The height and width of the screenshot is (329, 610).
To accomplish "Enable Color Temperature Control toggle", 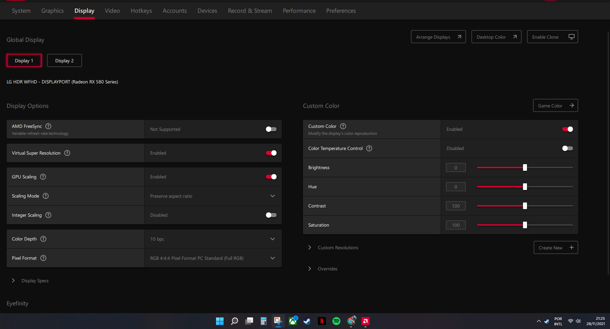I will [x=568, y=148].
